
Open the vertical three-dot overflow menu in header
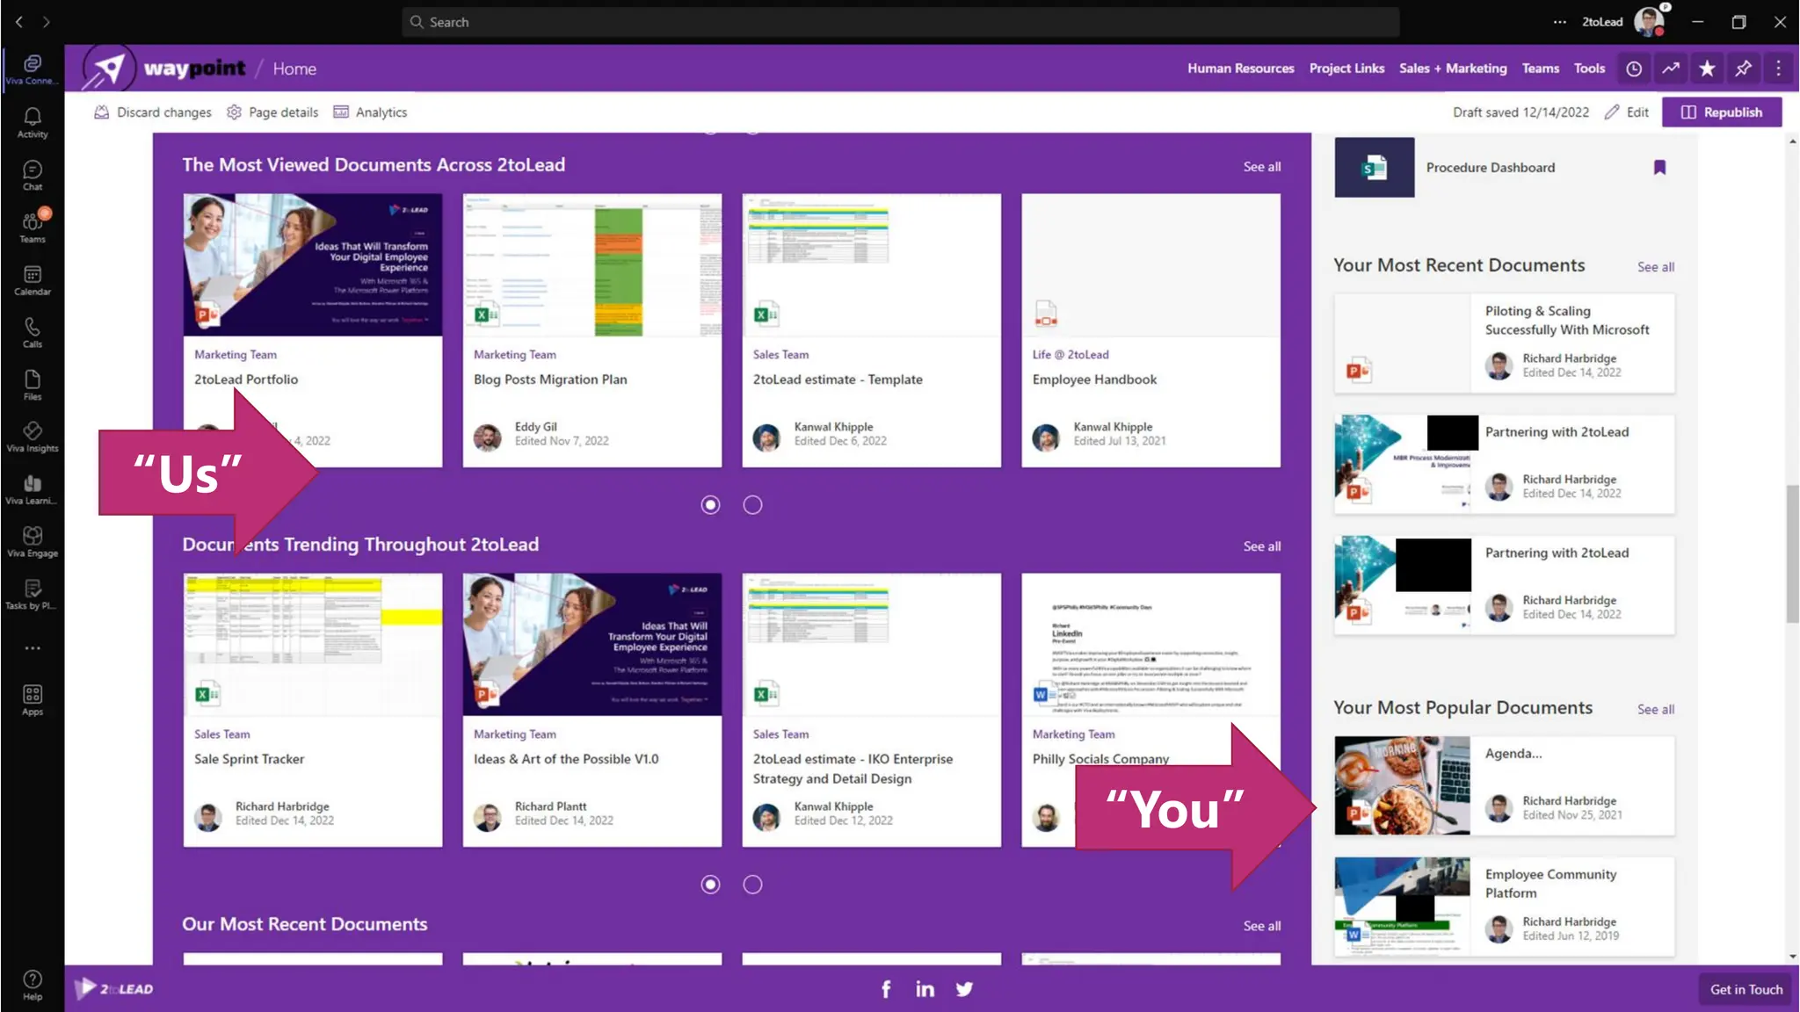(x=1778, y=69)
